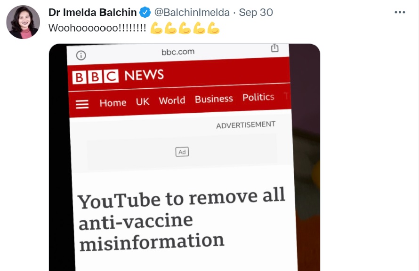
Task: Open the BBC hamburger menu icon
Action: tap(82, 104)
